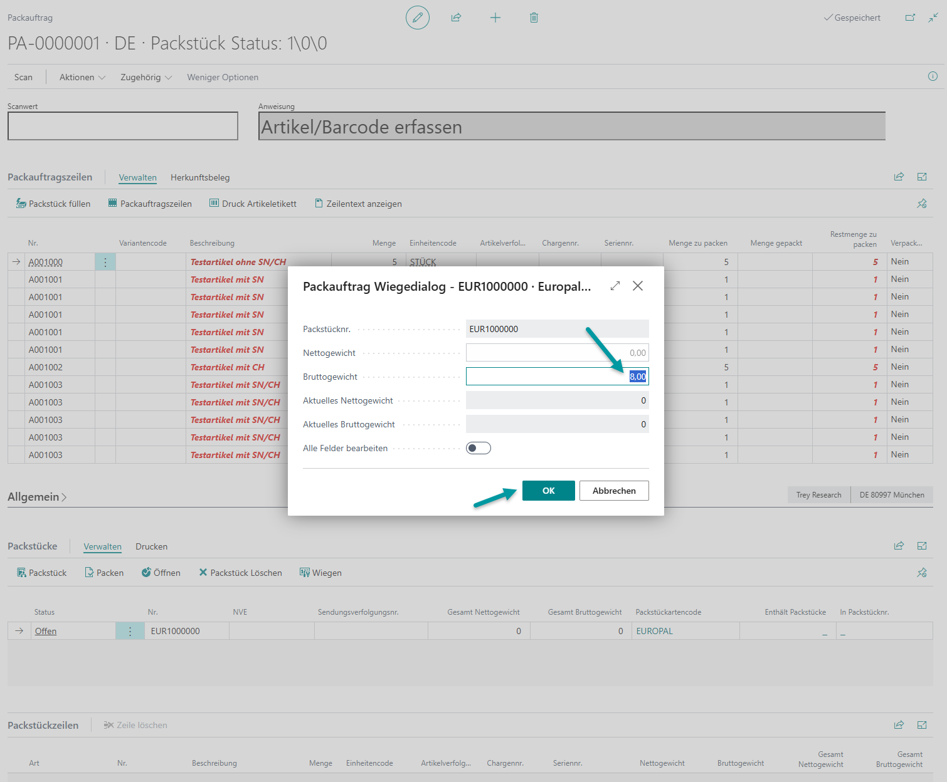Open the Offen status link
The width and height of the screenshot is (947, 782).
tap(46, 631)
